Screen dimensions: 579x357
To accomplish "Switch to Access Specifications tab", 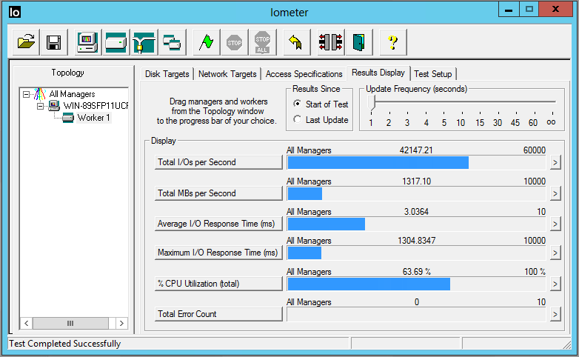I will [304, 74].
